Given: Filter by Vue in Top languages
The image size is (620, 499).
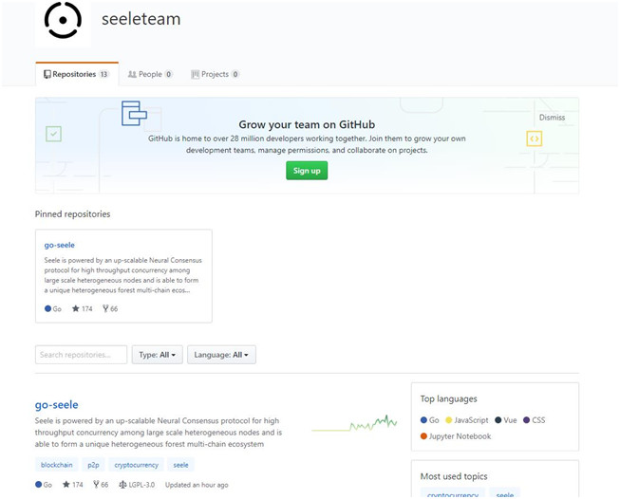Looking at the screenshot, I should [x=506, y=420].
